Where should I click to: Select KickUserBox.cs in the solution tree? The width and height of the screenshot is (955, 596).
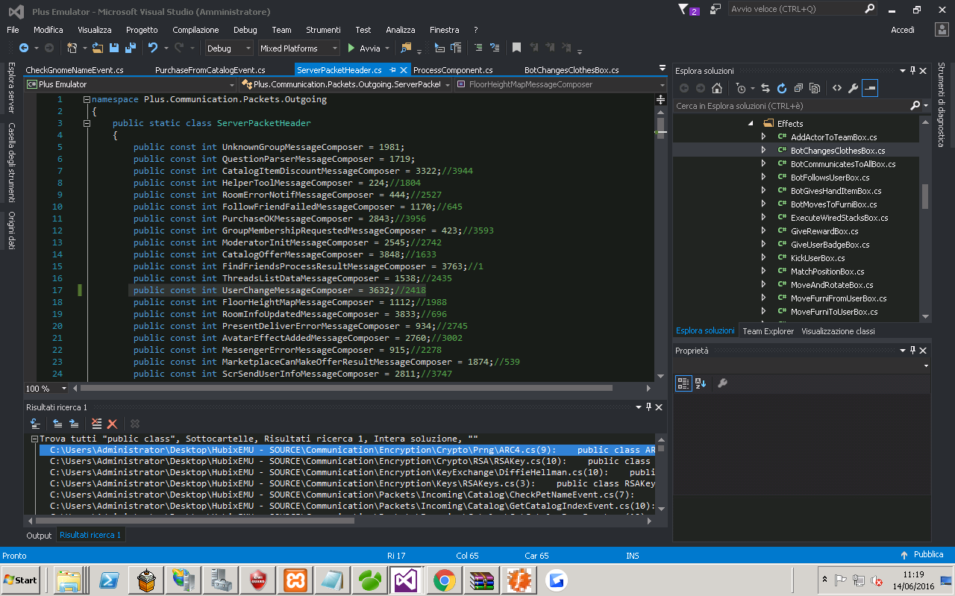[x=818, y=258]
